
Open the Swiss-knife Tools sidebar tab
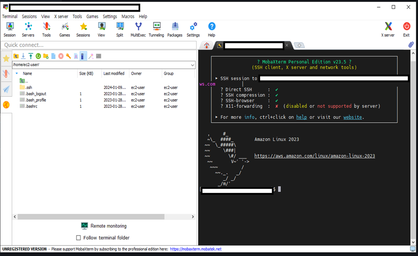pos(6,73)
